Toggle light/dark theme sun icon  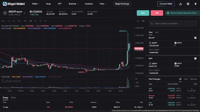coord(195,4)
